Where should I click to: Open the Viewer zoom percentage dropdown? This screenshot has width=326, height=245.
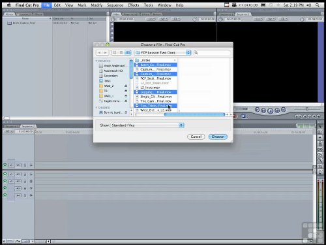(x=151, y=19)
